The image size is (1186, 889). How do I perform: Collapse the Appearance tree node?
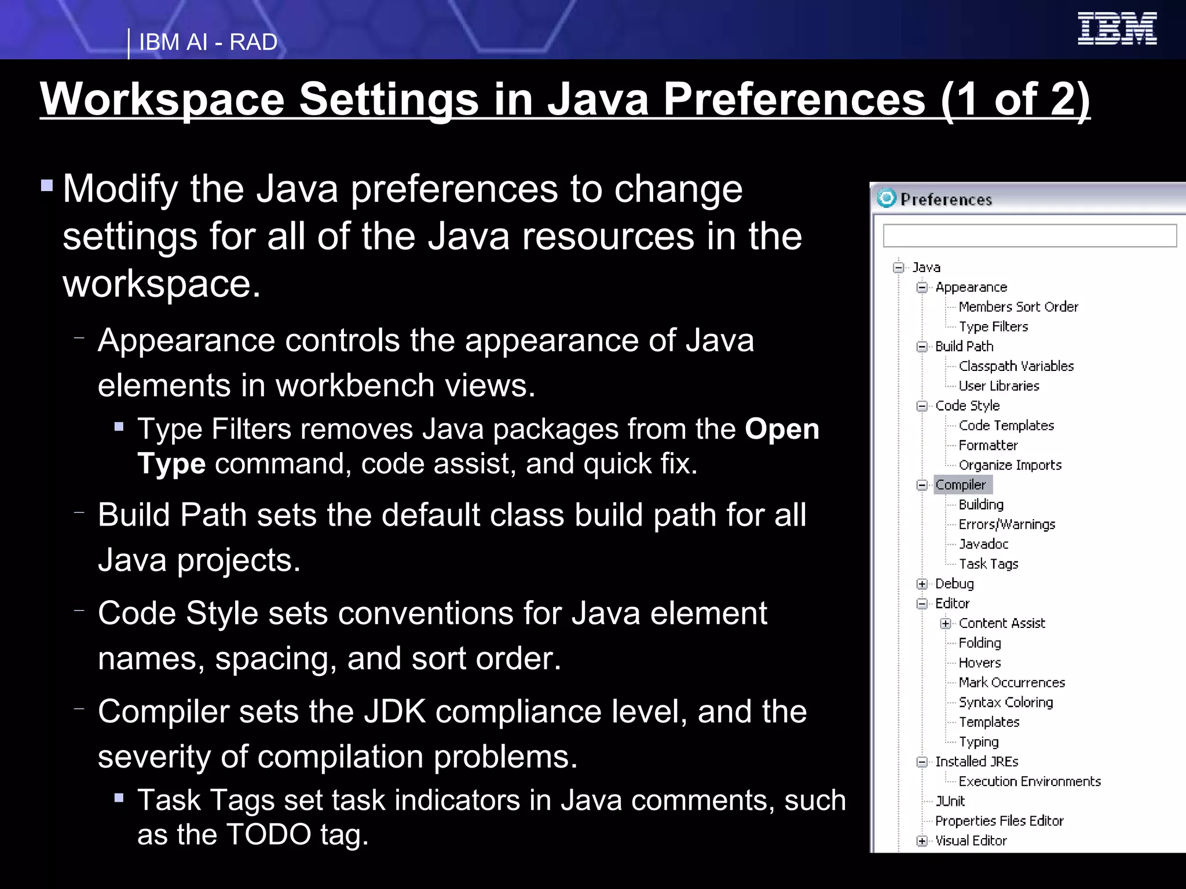922,288
